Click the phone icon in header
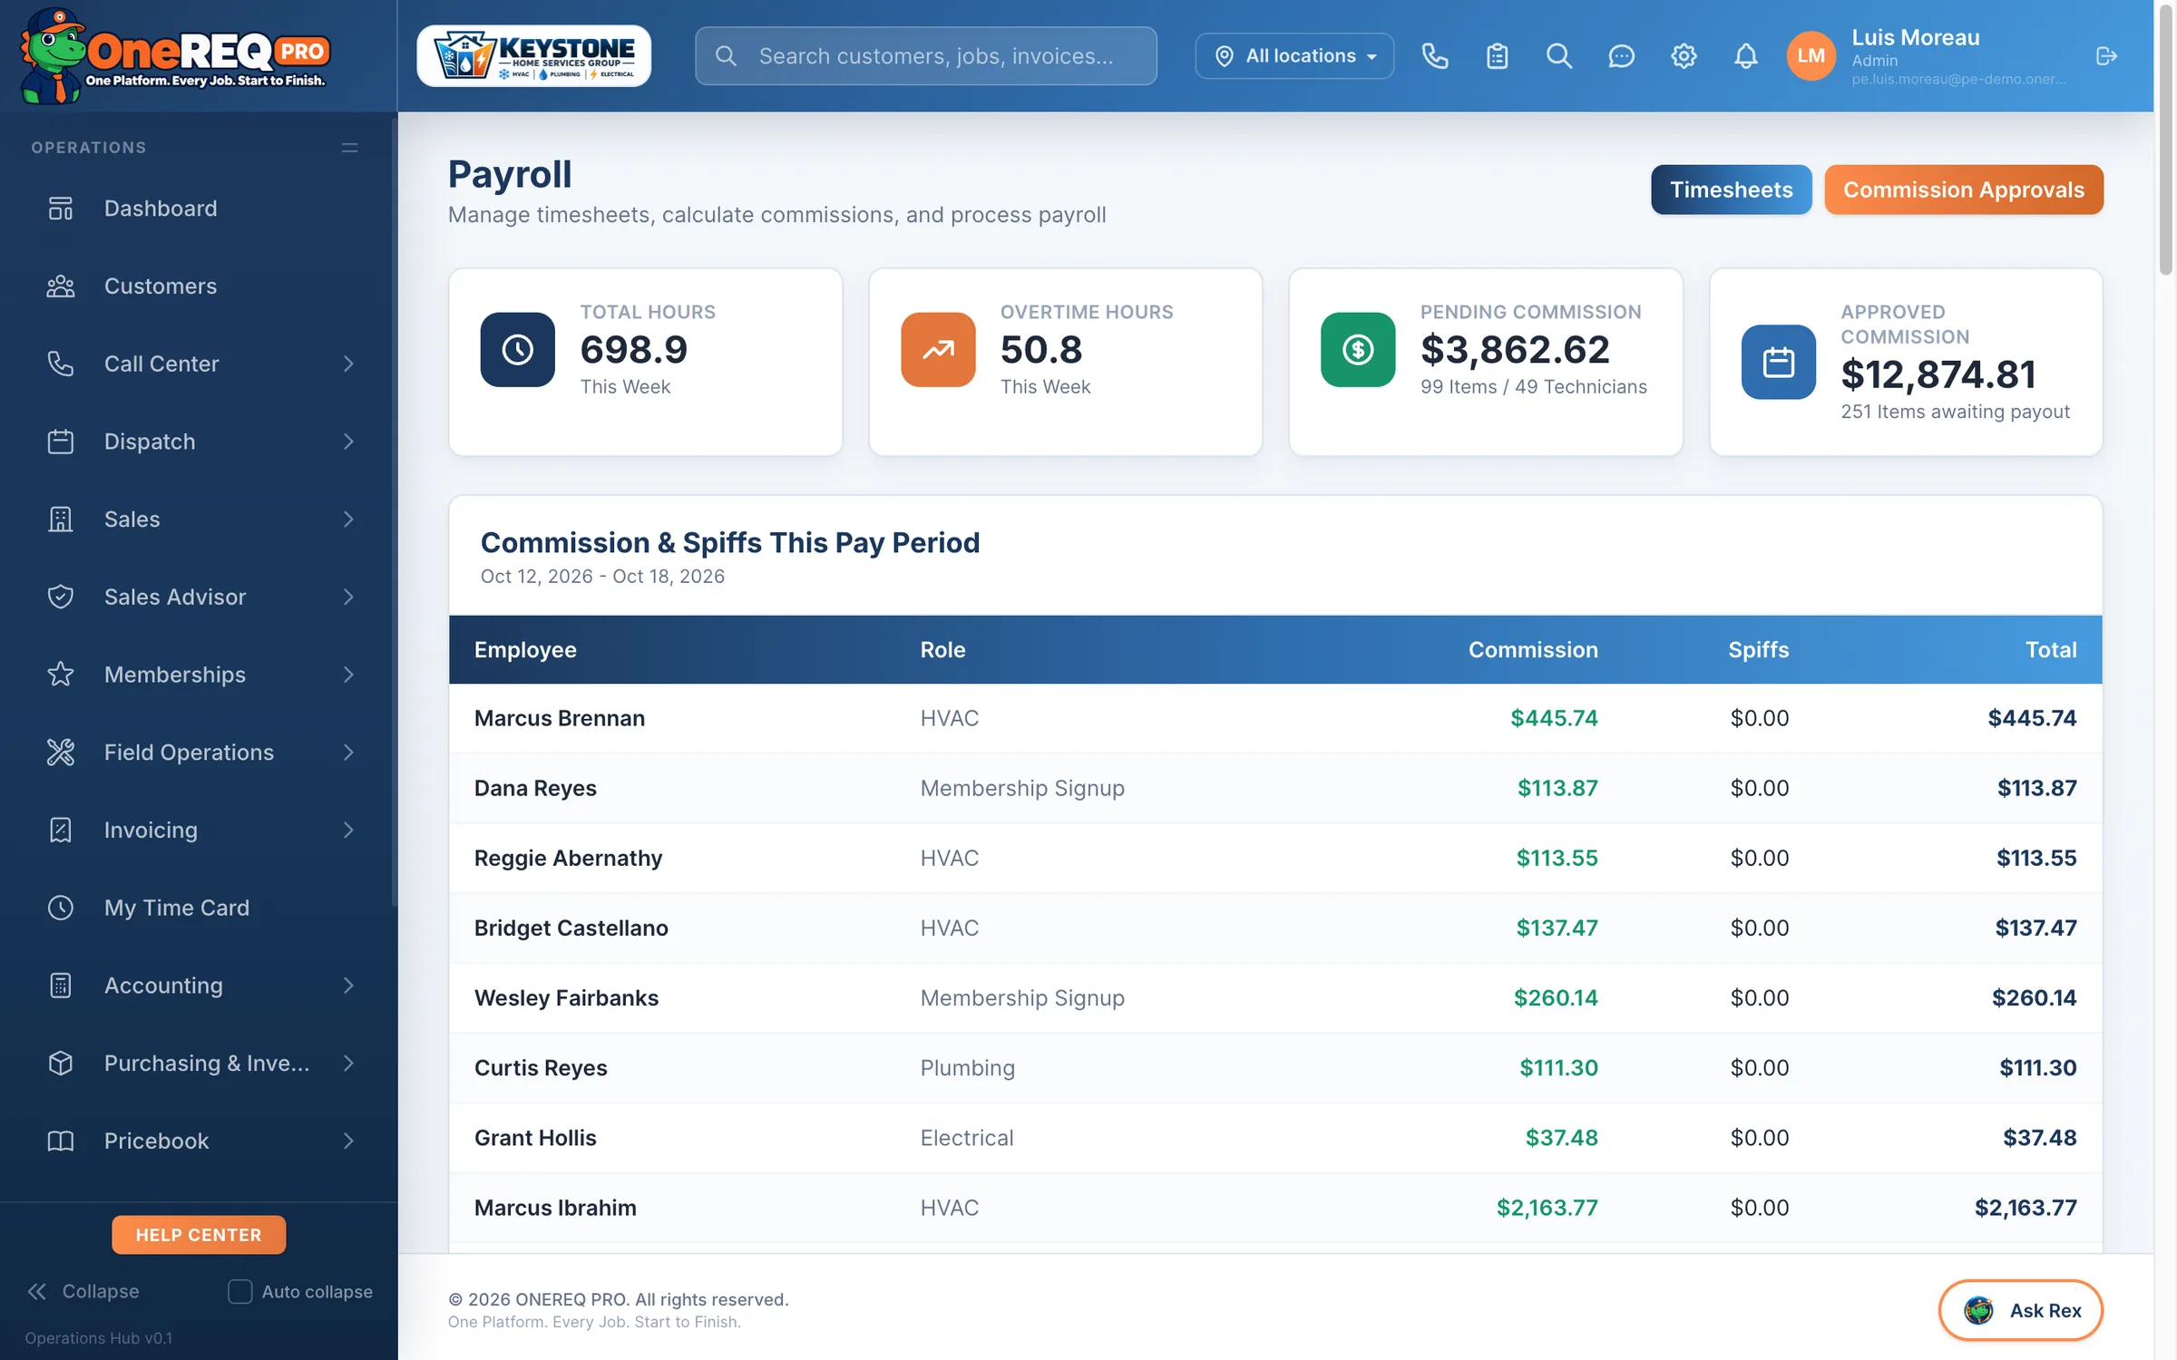 (x=1434, y=56)
